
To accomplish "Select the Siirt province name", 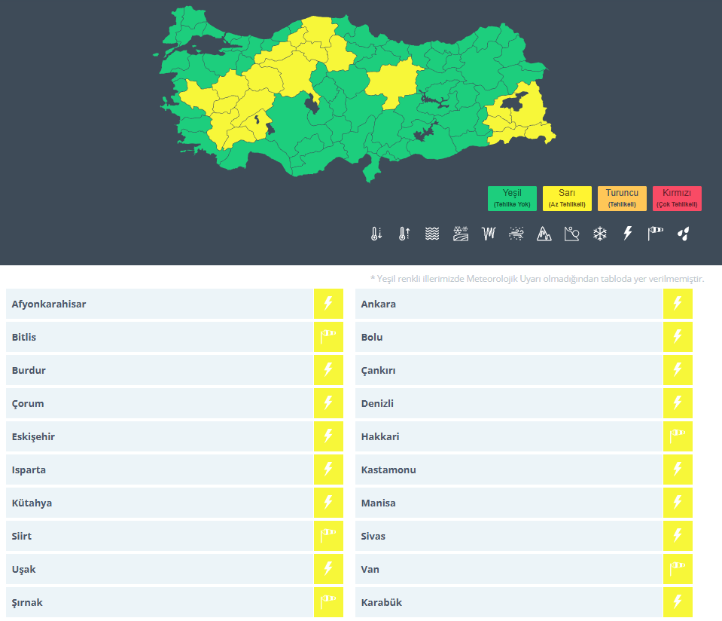I will [22, 536].
